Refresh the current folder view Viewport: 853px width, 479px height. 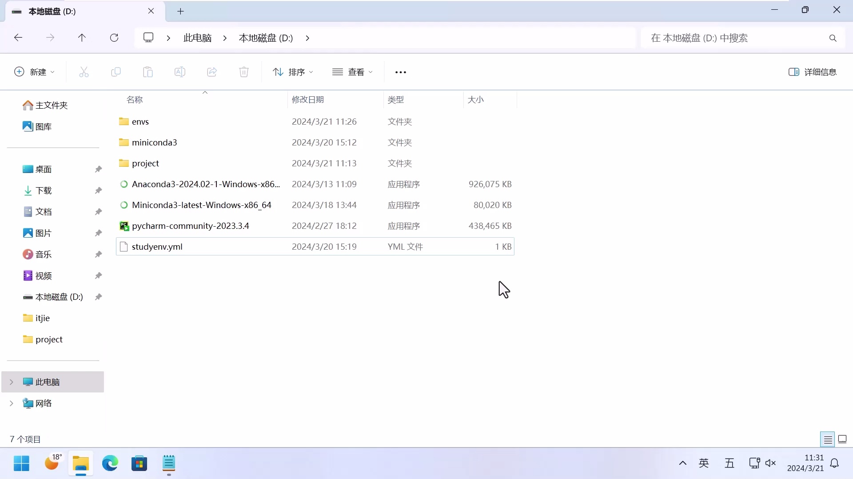point(114,38)
